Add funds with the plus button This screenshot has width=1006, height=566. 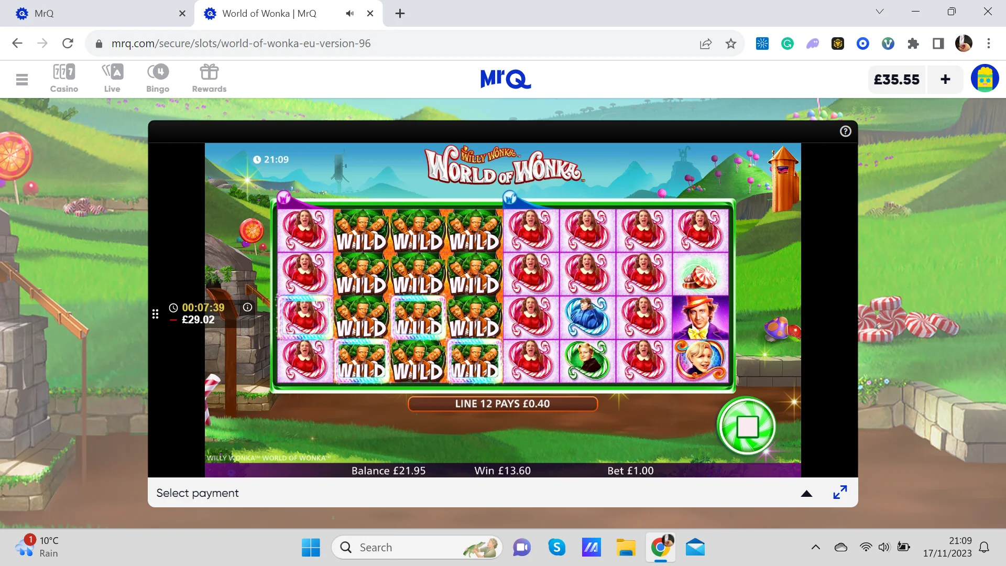point(945,80)
